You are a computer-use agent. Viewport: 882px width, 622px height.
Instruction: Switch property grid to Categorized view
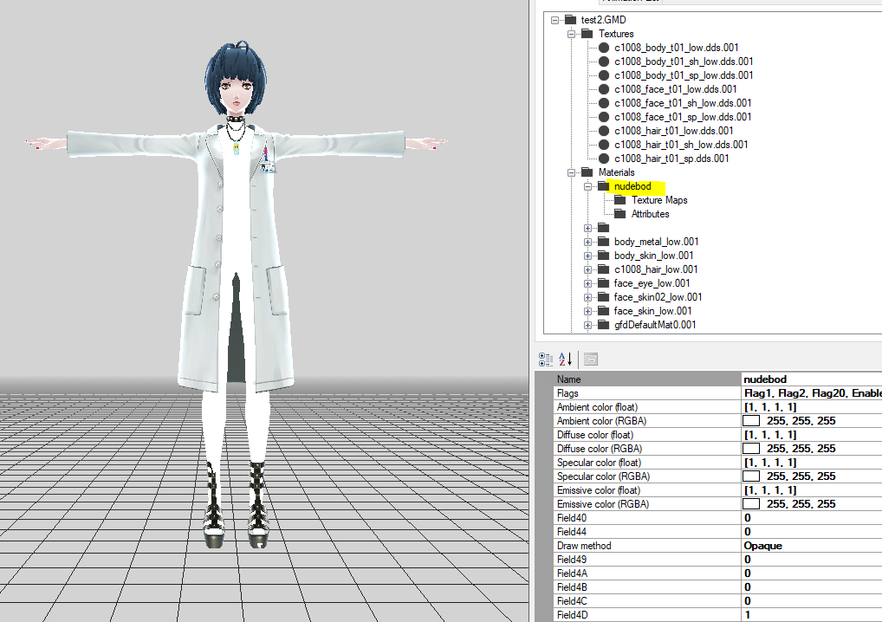click(x=546, y=360)
